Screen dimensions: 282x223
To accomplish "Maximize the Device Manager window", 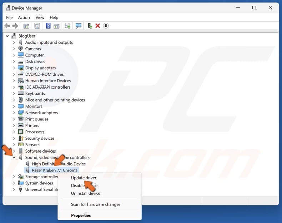I will 254,8.
